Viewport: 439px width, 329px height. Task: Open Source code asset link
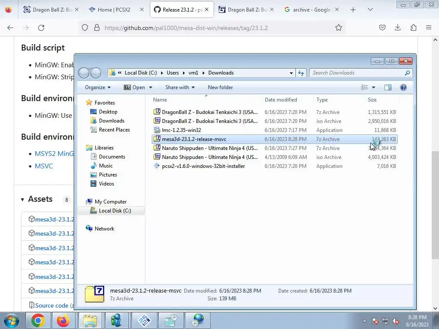51,305
